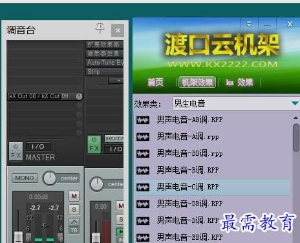Screen dimensions: 300x243
Task: Solo the master track
Action: click(74, 209)
